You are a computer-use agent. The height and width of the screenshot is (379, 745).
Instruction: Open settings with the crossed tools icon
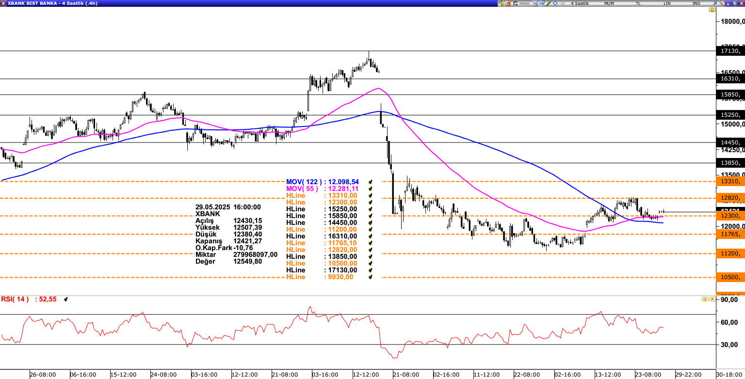click(721, 3)
